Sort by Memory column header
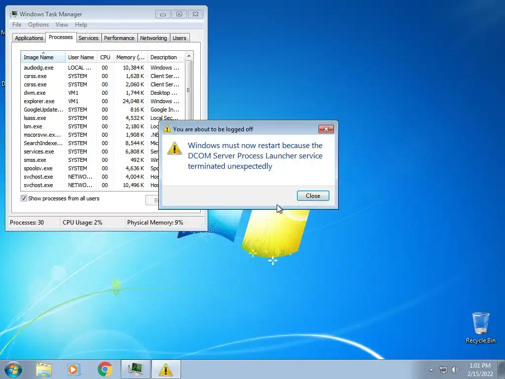Viewport: 505px width, 379px height. pyautogui.click(x=130, y=57)
